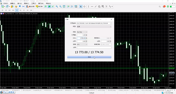Click the 注释 comment input field
176x94 pixels.
[x=94, y=47]
